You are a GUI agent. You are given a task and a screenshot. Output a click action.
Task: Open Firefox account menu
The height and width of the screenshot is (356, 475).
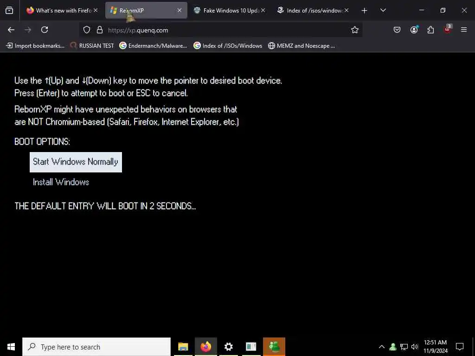pyautogui.click(x=414, y=30)
